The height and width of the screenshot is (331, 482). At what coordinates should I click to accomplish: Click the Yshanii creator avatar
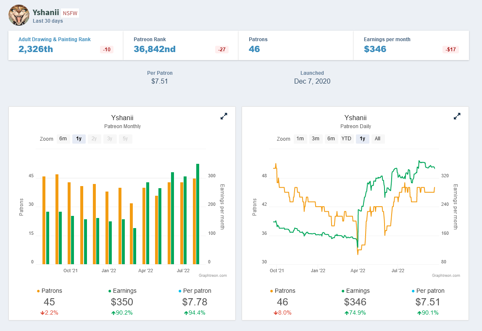click(19, 15)
